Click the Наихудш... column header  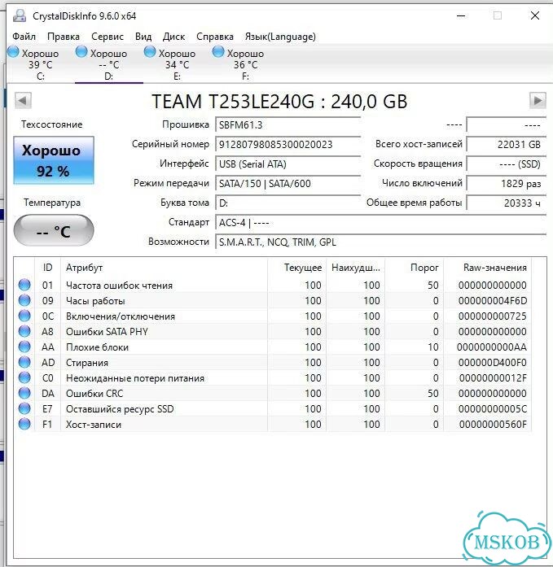(x=356, y=268)
